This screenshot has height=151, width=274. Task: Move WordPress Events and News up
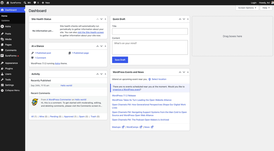pyautogui.click(x=180, y=72)
